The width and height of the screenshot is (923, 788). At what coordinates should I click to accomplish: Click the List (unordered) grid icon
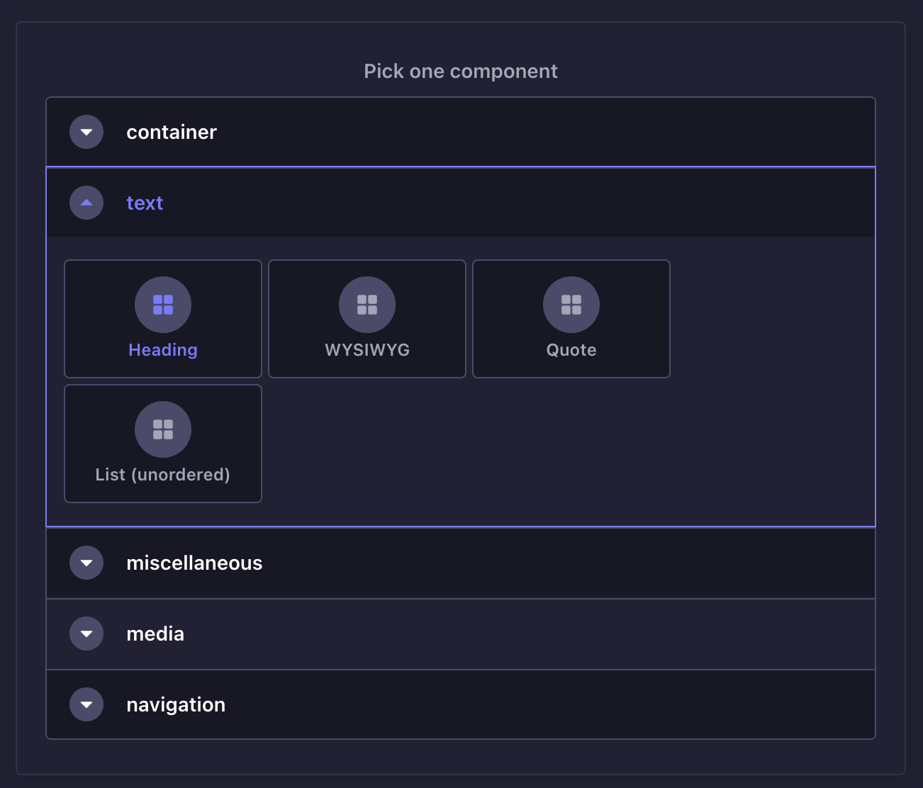point(163,429)
